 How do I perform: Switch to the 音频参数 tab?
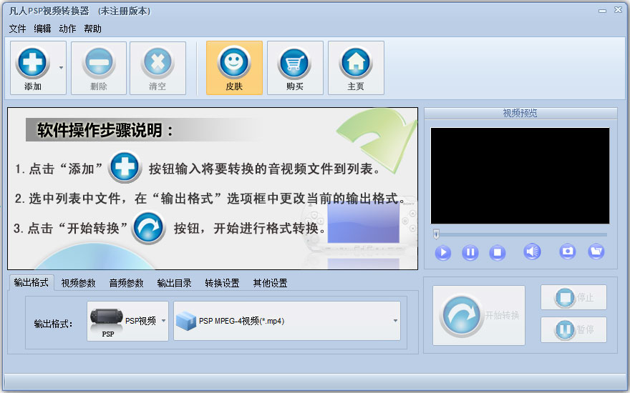[126, 283]
